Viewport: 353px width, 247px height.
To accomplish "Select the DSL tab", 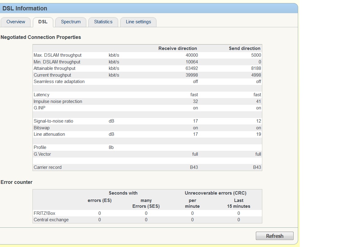I will [x=43, y=22].
